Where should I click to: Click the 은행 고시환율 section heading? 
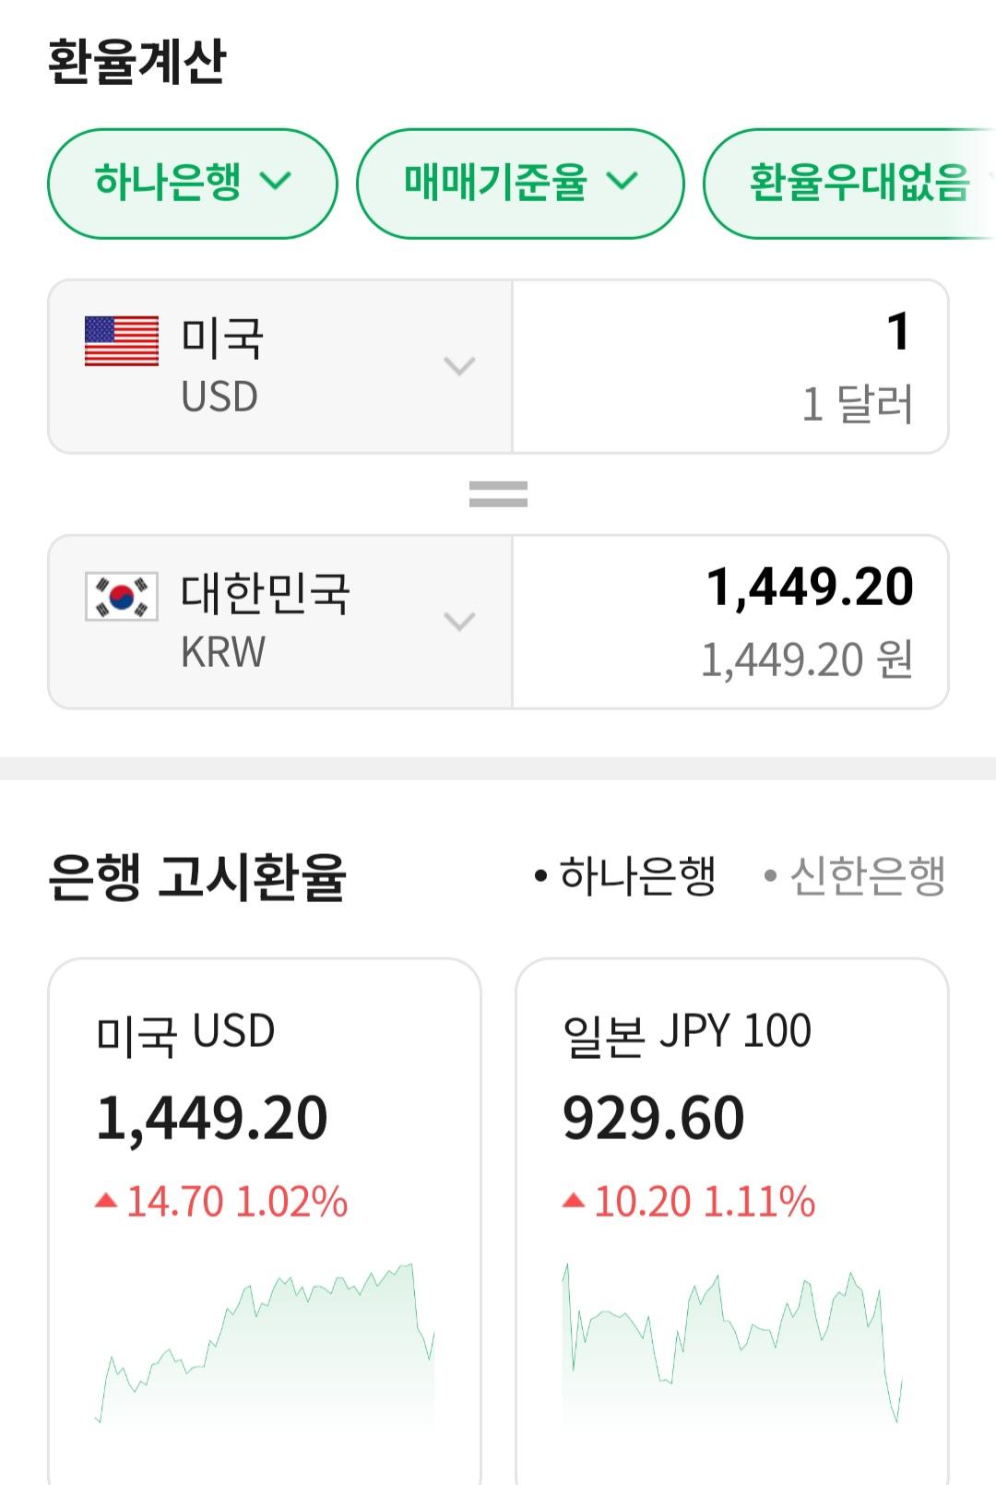196,876
